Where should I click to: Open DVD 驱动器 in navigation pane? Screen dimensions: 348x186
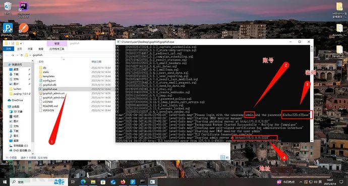pyautogui.click(x=20, y=150)
